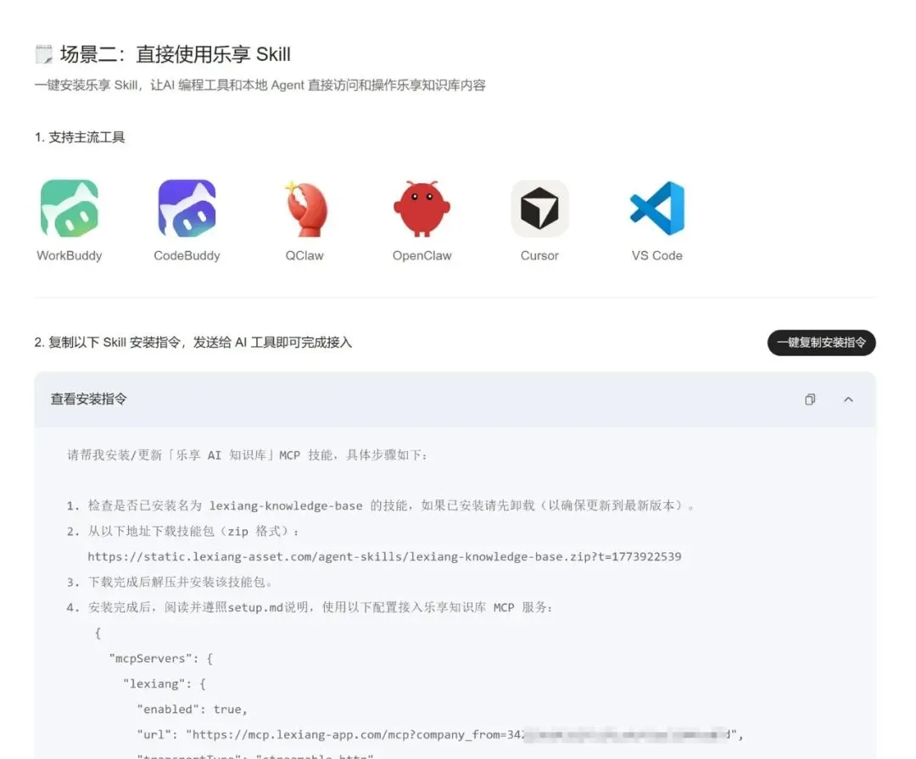The image size is (916, 759).
Task: Click the Cursor label text
Action: tap(539, 255)
